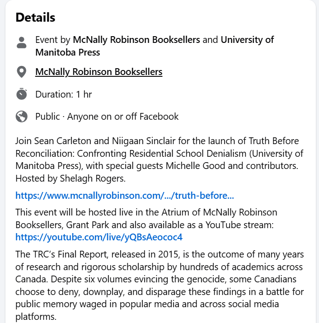Image resolution: width=319 pixels, height=323 pixels.
Task: Click the location pin icon
Action: 21,72
